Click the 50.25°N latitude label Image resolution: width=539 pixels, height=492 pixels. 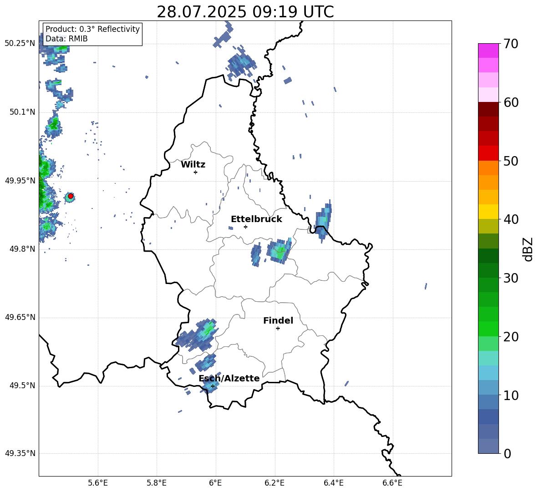pyautogui.click(x=20, y=44)
